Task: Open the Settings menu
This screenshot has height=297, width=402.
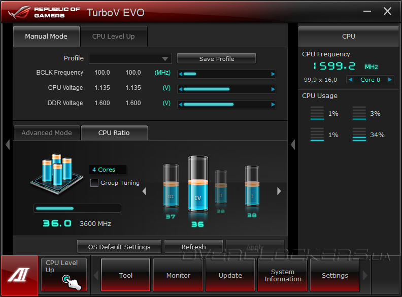Action: tap(335, 275)
